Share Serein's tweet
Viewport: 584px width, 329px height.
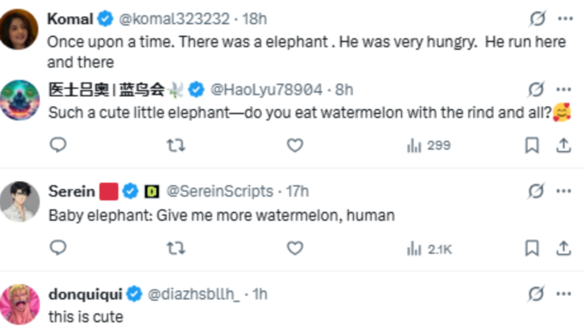coord(563,248)
